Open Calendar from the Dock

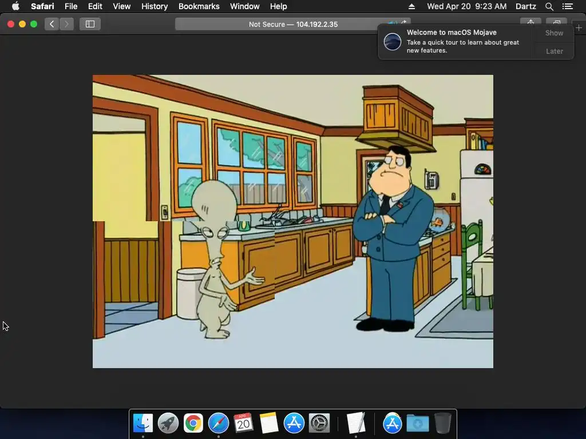pos(243,423)
